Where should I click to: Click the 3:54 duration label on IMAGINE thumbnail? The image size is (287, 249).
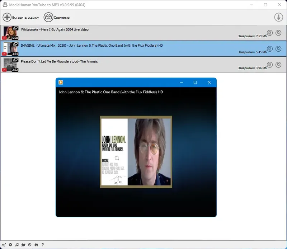point(15,54)
